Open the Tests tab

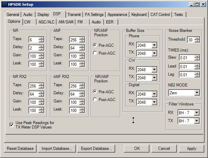(x=179, y=15)
